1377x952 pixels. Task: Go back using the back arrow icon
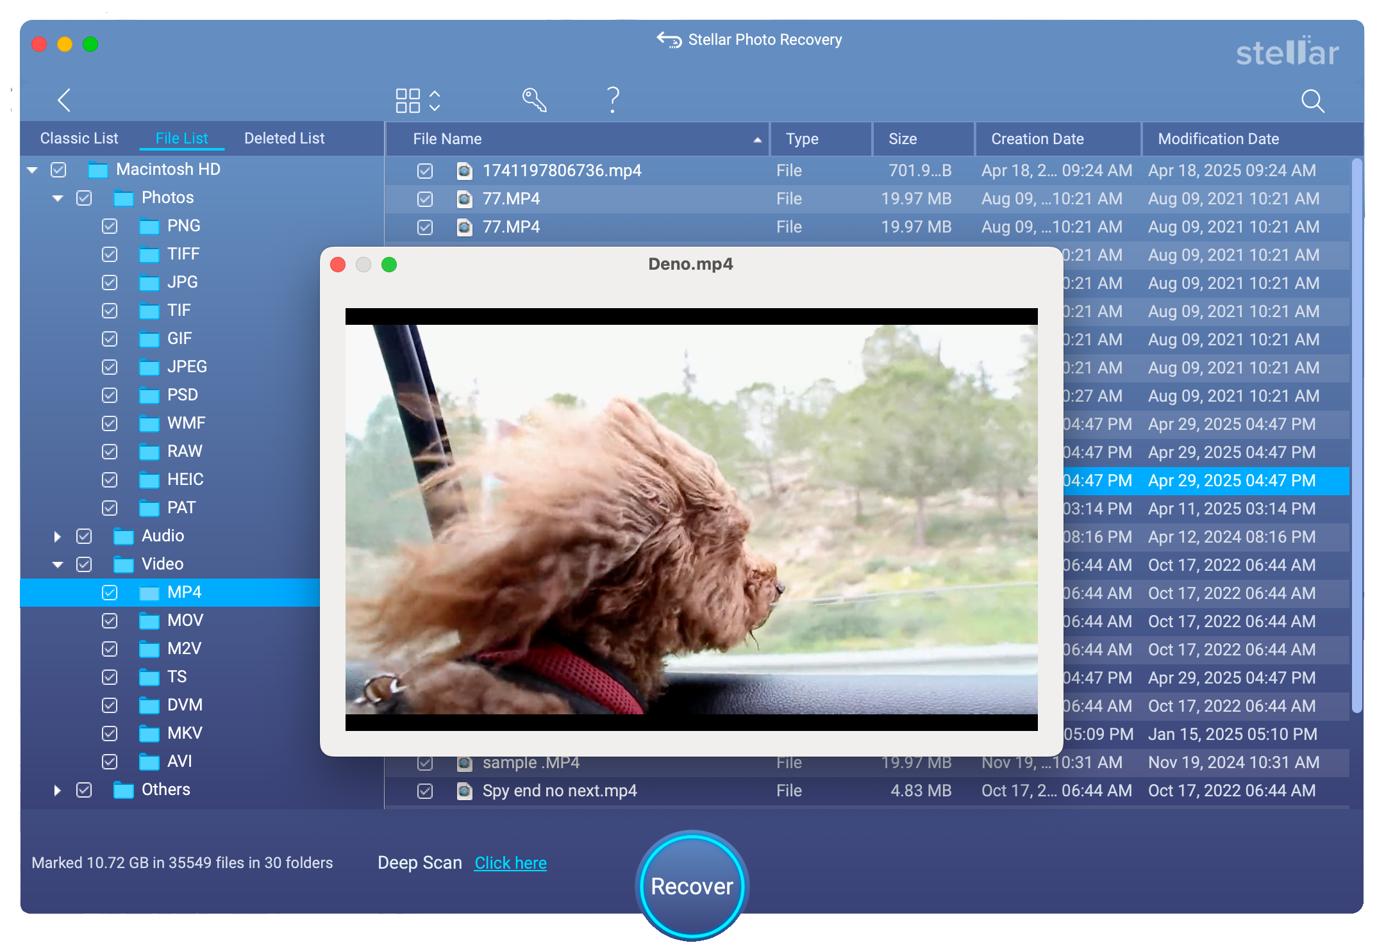pyautogui.click(x=63, y=100)
